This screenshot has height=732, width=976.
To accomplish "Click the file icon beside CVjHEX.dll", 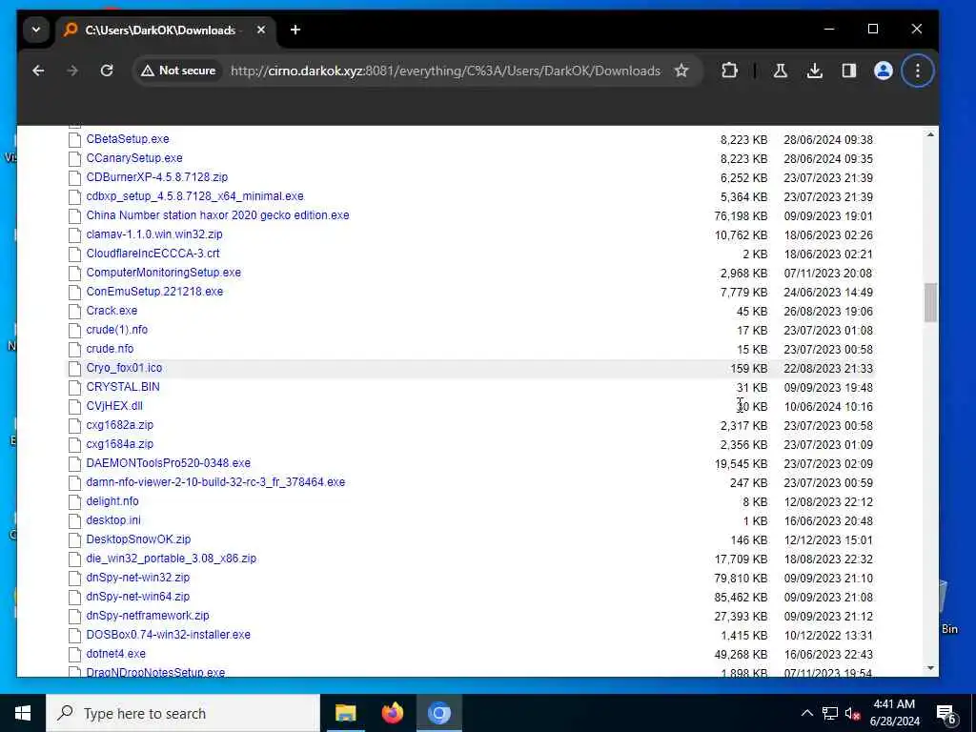I will pos(74,406).
